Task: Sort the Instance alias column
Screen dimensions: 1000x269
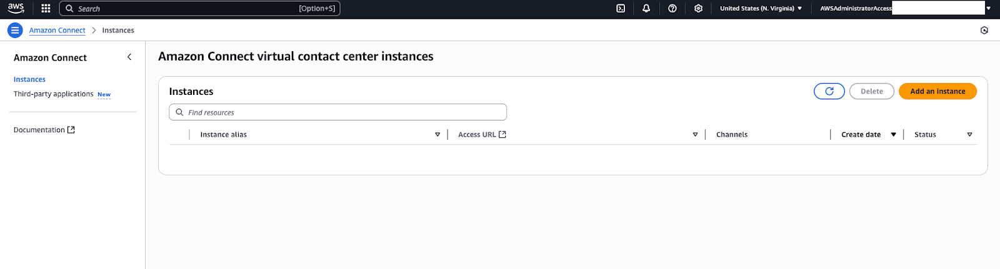Action: [437, 134]
